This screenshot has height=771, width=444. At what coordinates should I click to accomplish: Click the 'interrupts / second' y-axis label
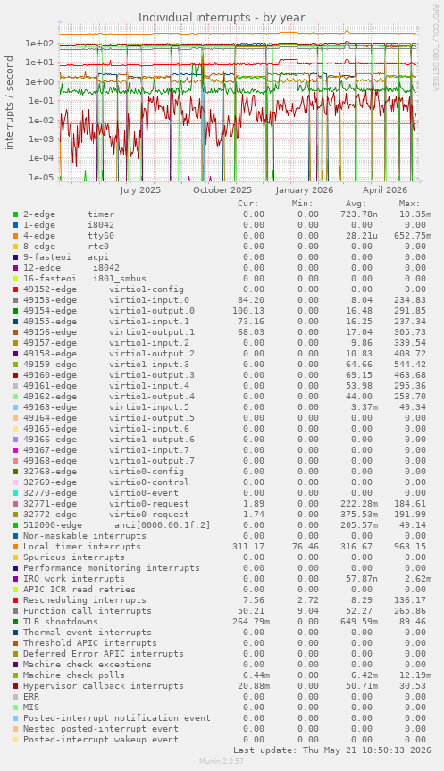click(x=9, y=103)
